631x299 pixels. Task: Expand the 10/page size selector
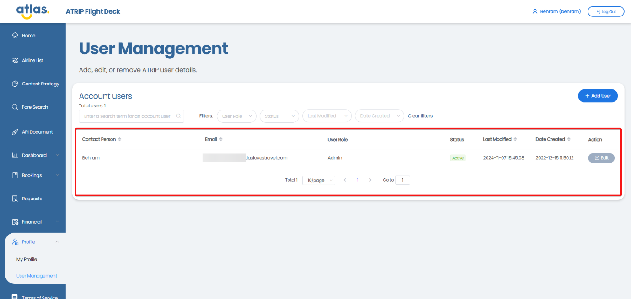tap(319, 180)
